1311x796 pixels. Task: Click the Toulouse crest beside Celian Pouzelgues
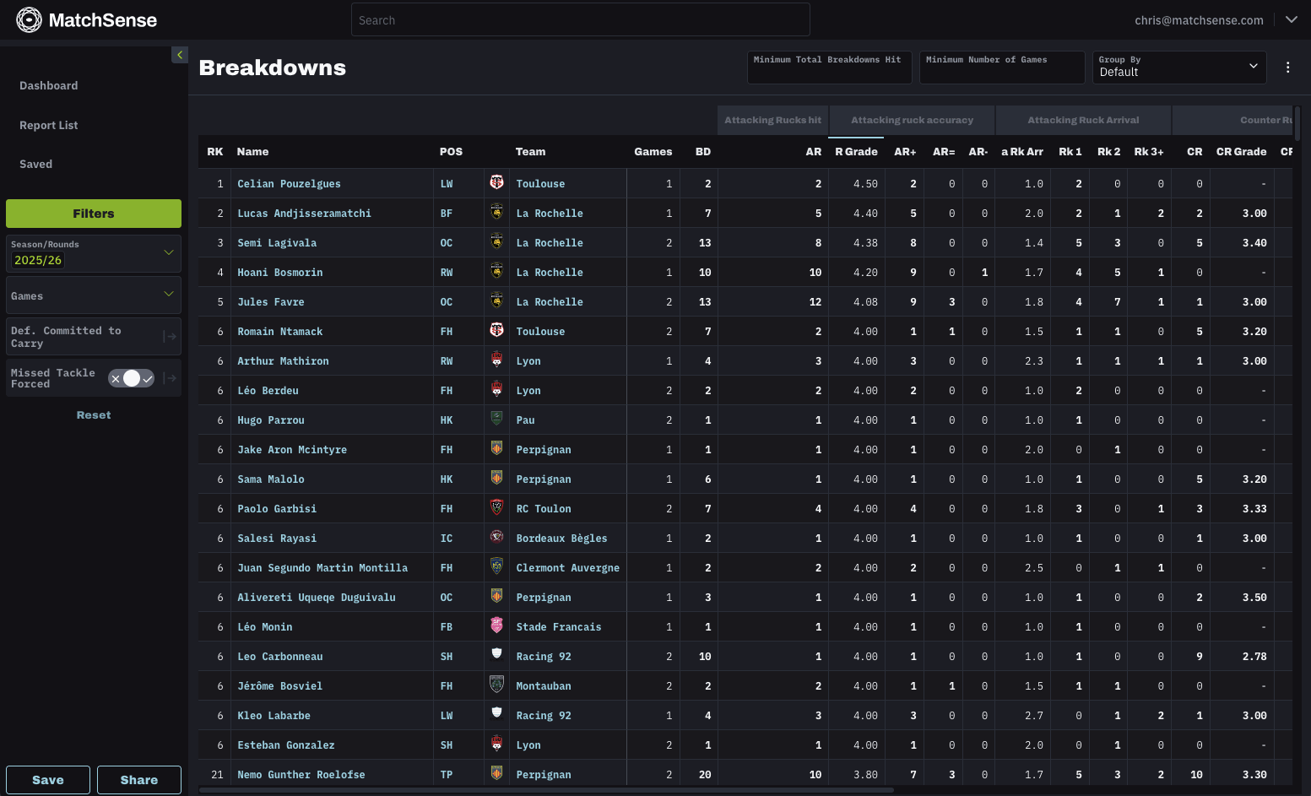tap(496, 182)
